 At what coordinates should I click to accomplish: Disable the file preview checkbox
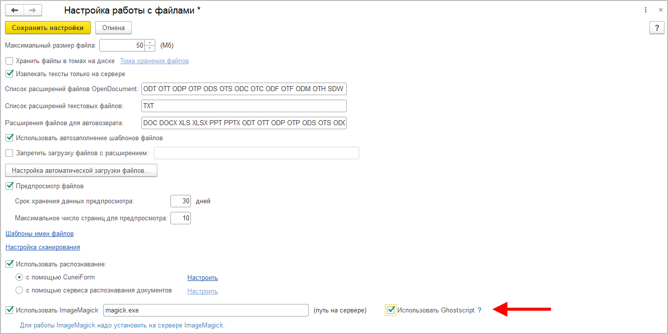point(9,186)
